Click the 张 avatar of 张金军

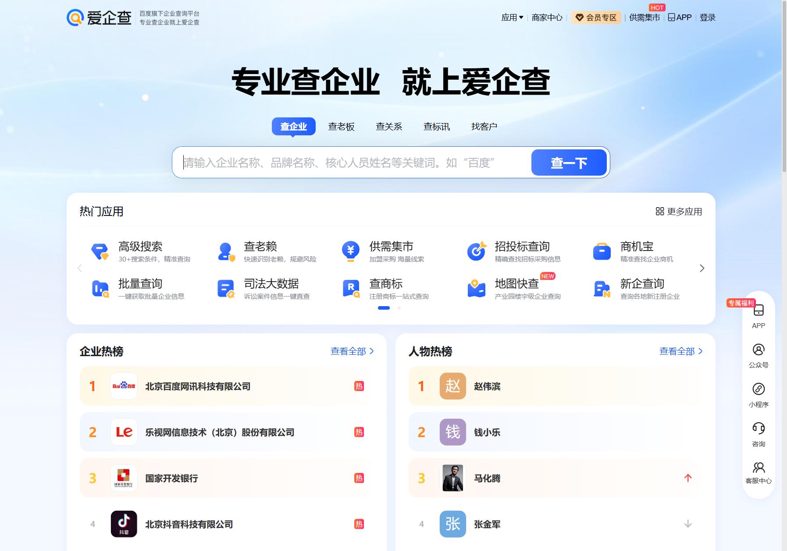[x=453, y=524]
